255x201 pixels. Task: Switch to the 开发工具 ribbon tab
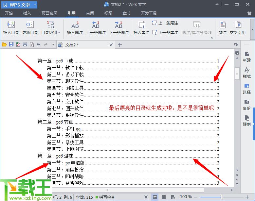tap(149, 13)
